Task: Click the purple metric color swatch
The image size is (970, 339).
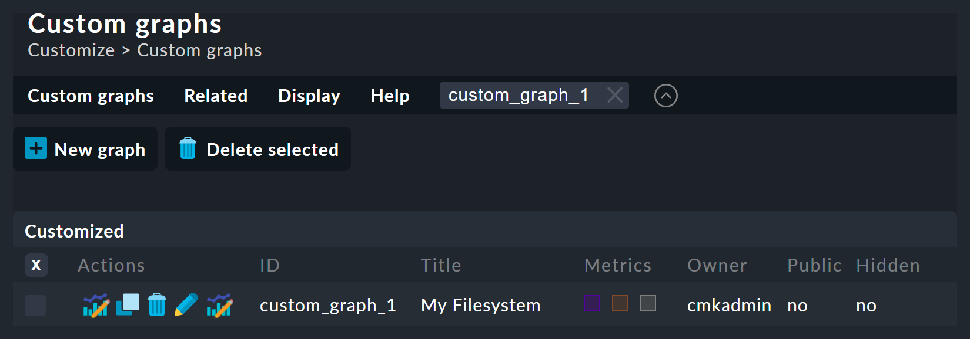Action: pos(593,303)
